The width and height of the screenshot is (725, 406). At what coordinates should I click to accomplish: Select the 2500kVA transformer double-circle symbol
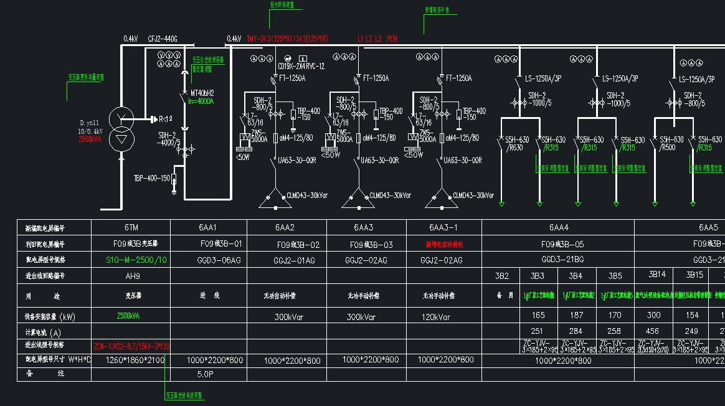click(x=121, y=130)
